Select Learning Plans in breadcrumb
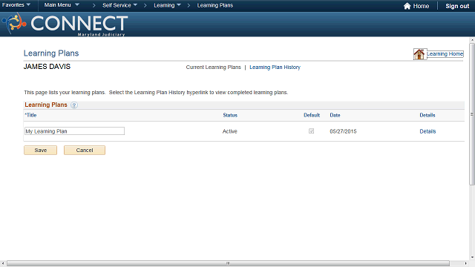Image resolution: width=475 pixels, height=267 pixels. pyautogui.click(x=215, y=5)
